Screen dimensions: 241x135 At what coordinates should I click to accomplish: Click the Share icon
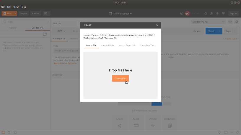pyautogui.click(x=119, y=126)
